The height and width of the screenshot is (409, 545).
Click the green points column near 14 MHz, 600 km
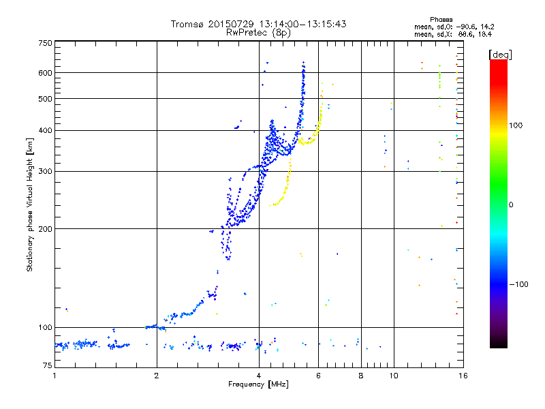[x=439, y=76]
